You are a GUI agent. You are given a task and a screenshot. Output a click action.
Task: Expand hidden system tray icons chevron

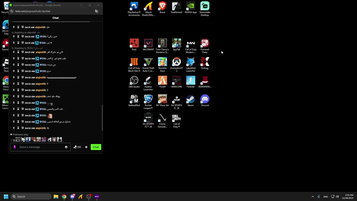pyautogui.click(x=313, y=197)
